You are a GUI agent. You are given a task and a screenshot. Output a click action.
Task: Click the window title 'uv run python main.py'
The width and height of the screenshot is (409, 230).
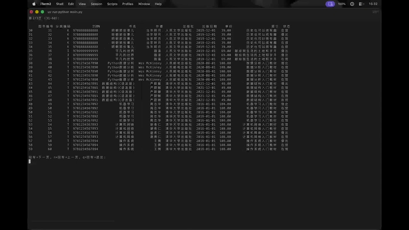tap(65, 12)
